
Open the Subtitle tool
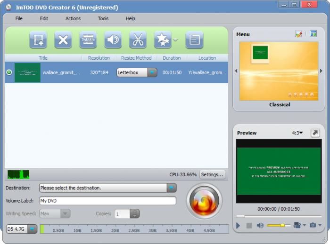click(x=88, y=39)
